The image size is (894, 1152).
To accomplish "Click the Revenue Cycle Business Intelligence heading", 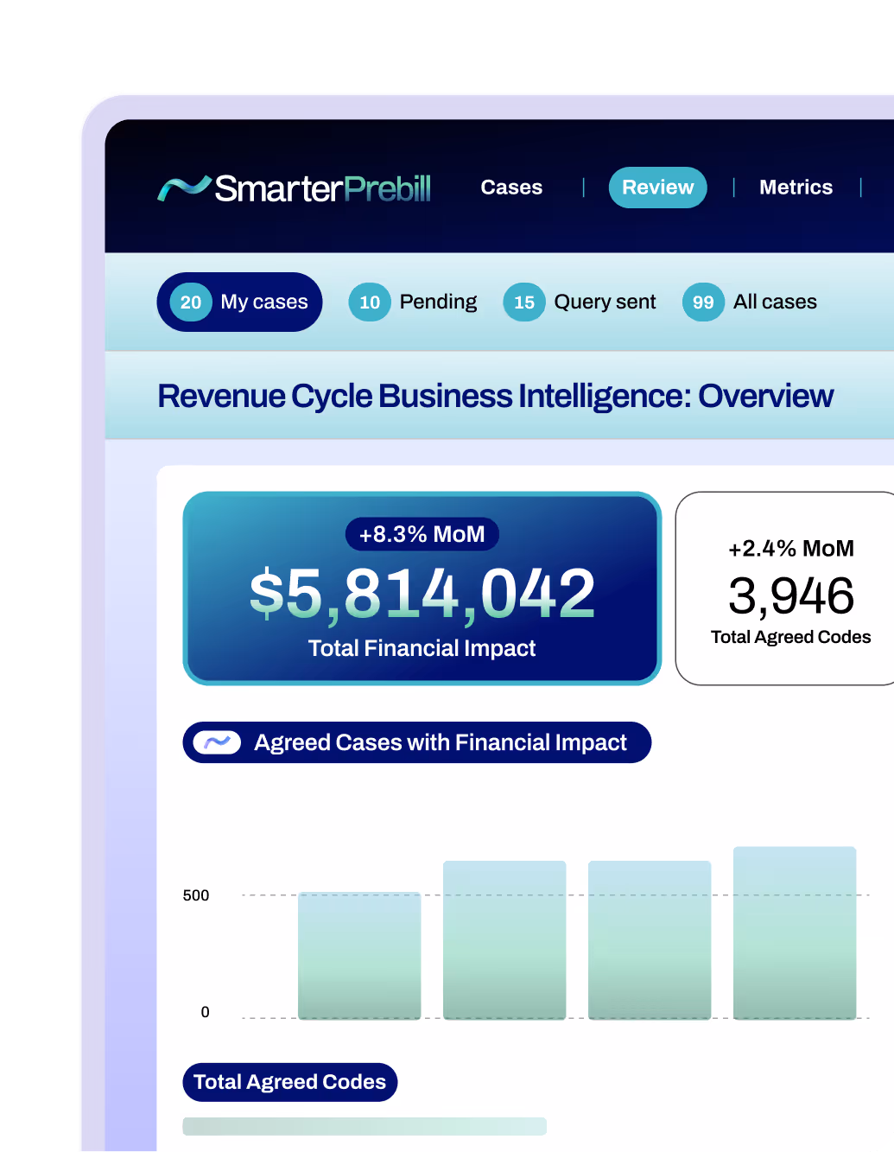I will tap(496, 396).
